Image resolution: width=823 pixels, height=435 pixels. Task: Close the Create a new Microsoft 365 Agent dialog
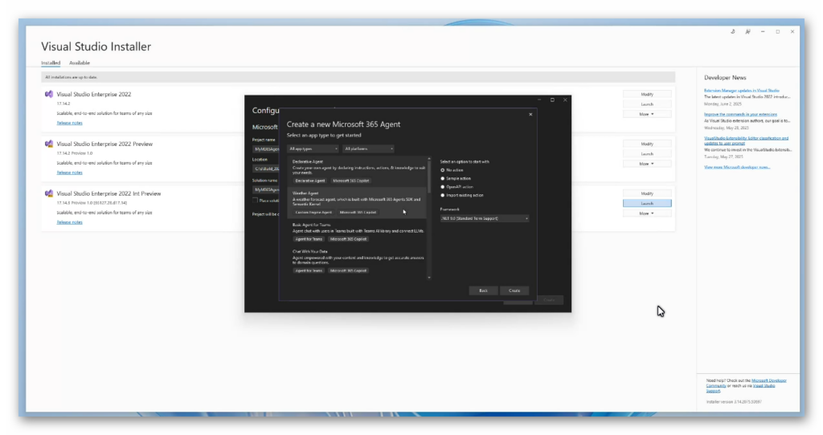pyautogui.click(x=530, y=114)
